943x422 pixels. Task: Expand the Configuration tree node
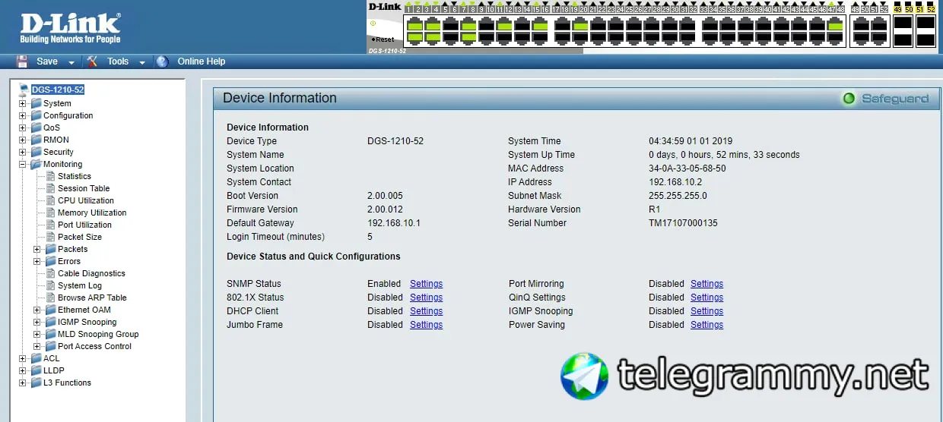click(23, 115)
